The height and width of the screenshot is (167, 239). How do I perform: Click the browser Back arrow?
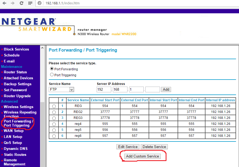coord(4,3)
